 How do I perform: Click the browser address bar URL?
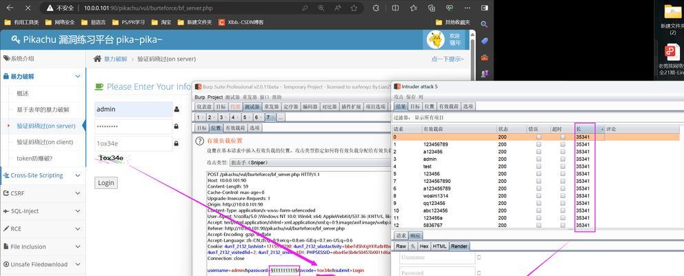click(148, 8)
